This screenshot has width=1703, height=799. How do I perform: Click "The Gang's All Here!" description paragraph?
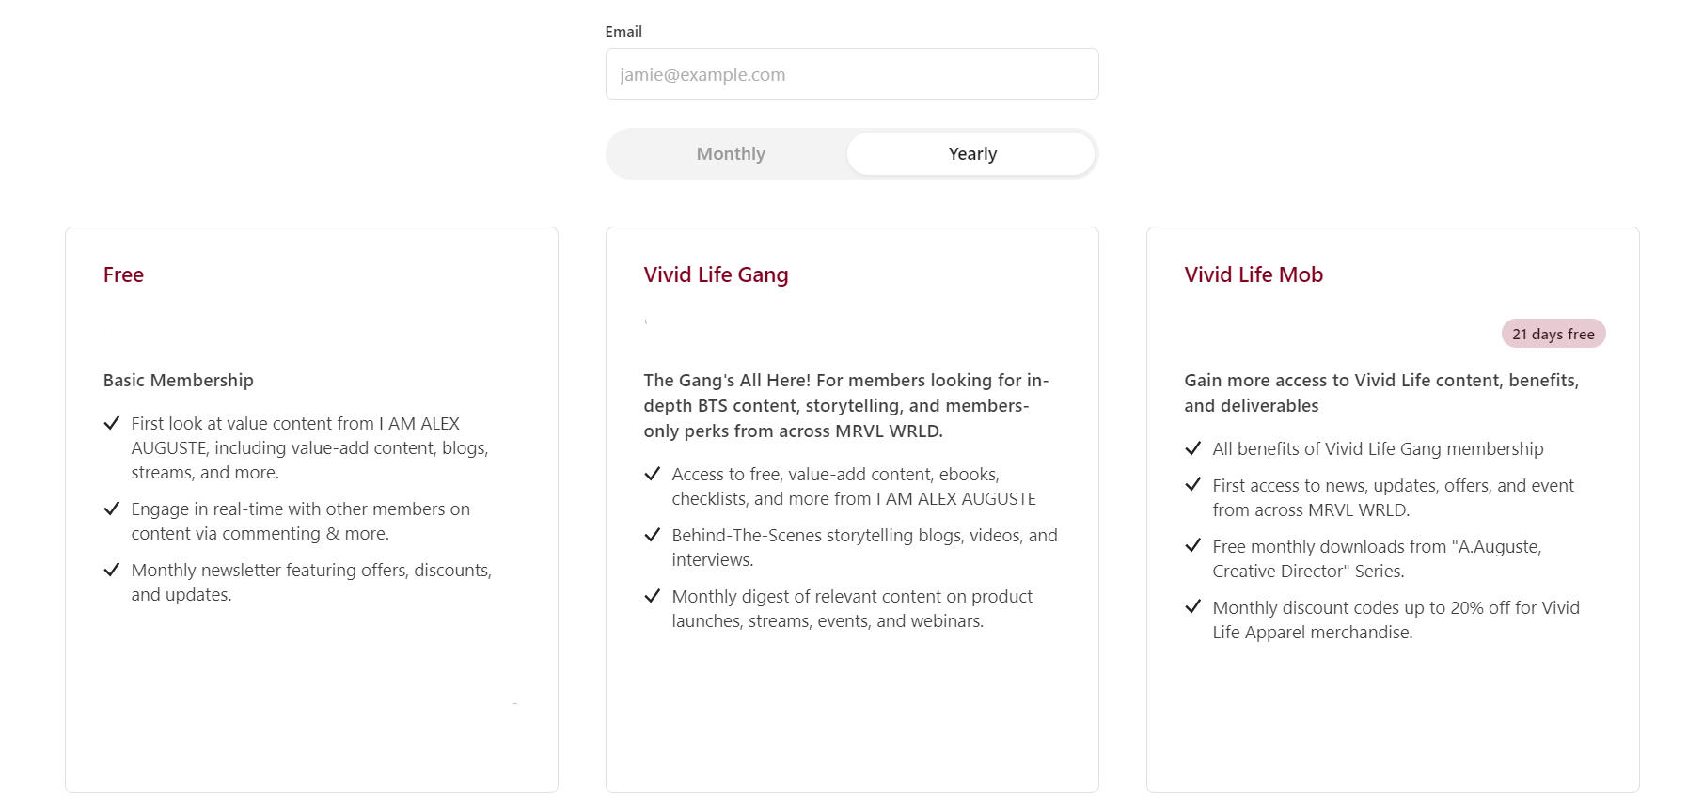tap(846, 405)
